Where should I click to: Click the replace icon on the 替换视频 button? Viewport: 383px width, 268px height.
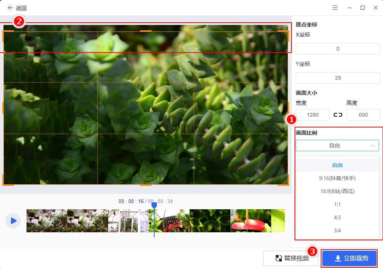coord(278,259)
